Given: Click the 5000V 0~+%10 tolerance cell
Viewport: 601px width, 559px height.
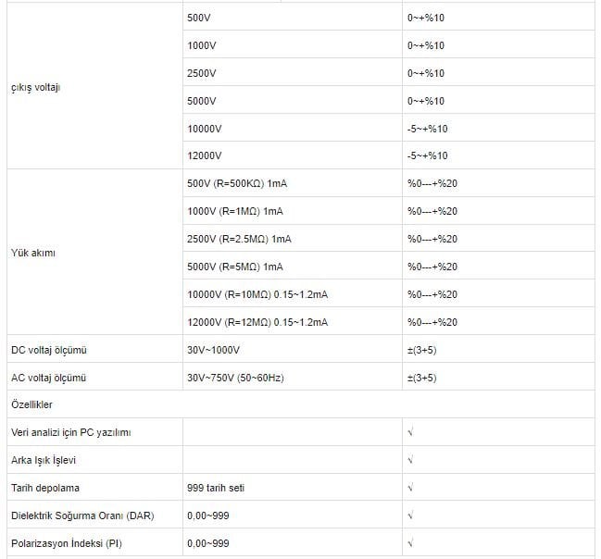Looking at the screenshot, I should (x=498, y=100).
